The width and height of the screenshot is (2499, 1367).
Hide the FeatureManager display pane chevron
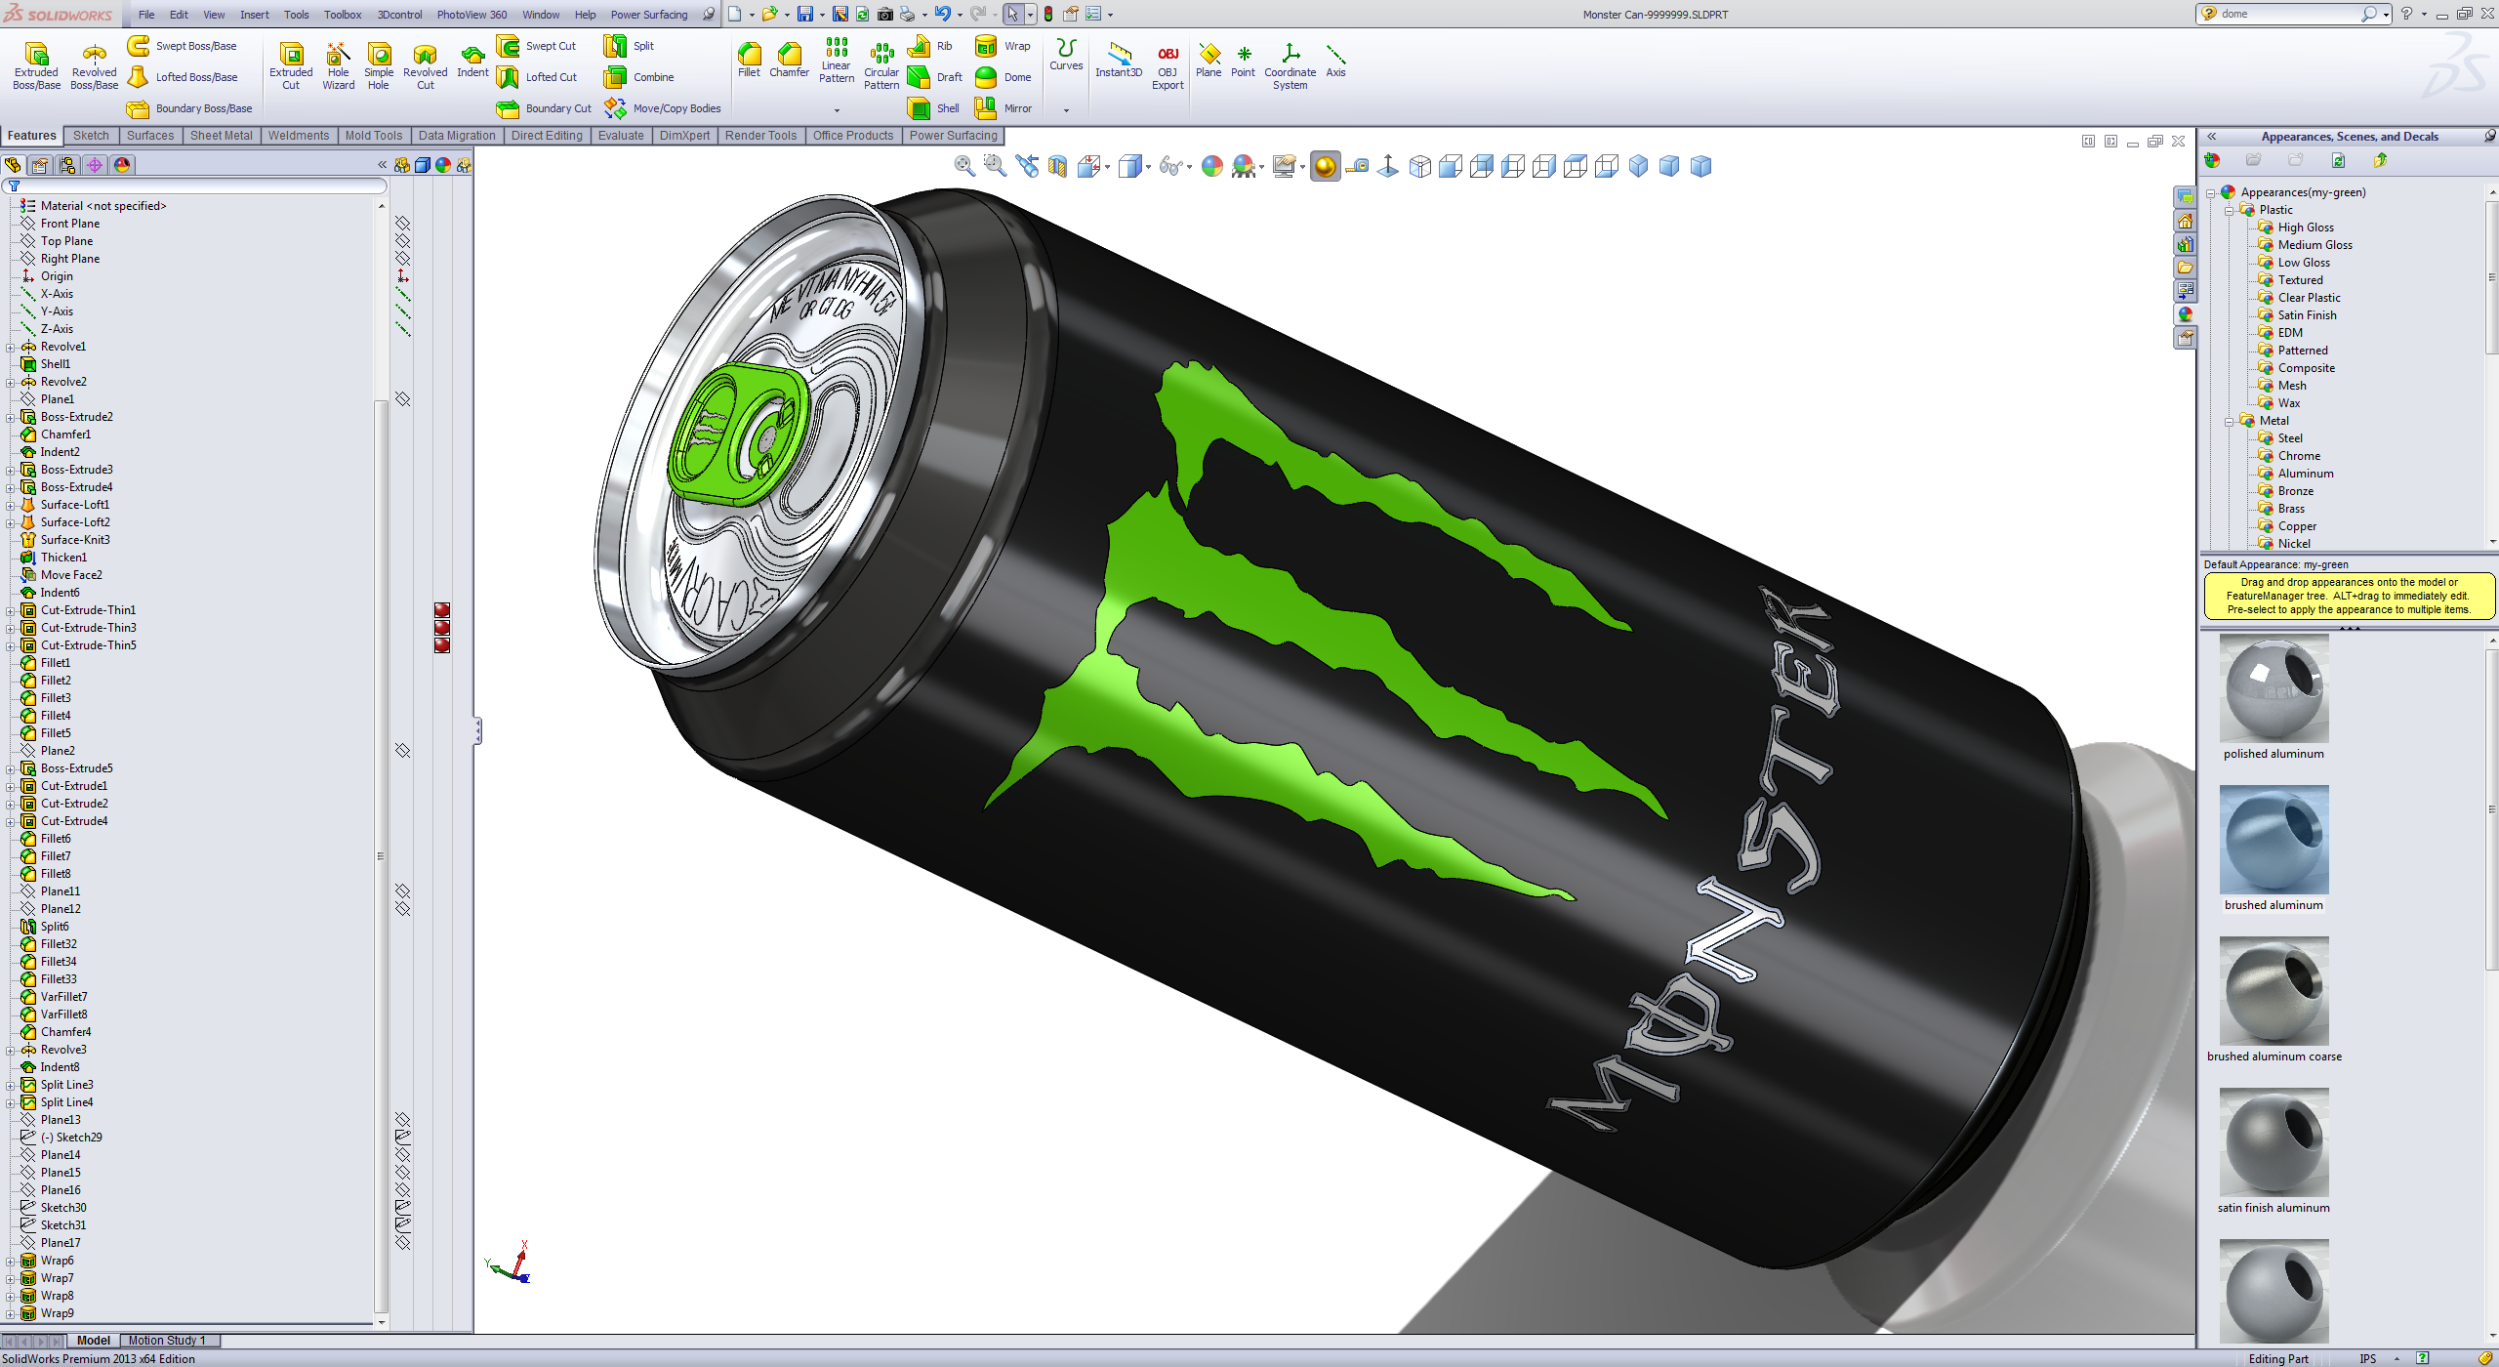pyautogui.click(x=383, y=165)
